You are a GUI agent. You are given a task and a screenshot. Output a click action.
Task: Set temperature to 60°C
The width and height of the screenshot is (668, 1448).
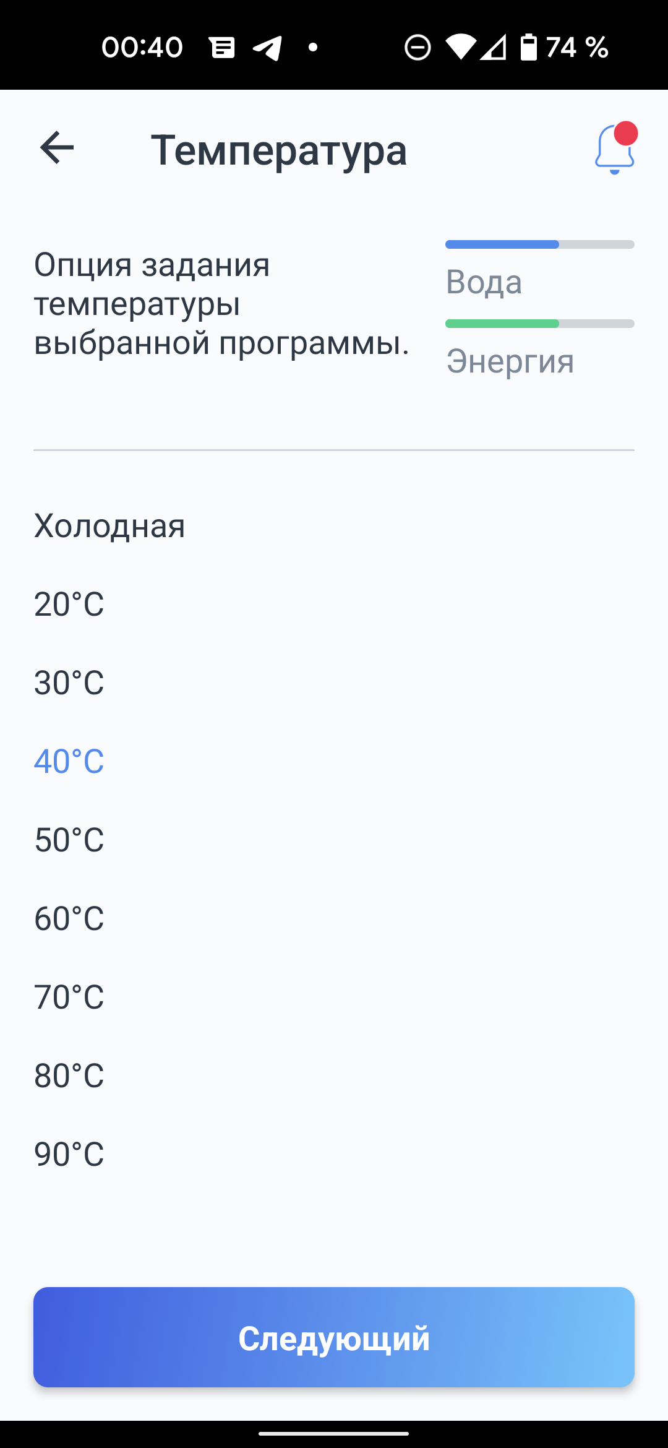click(69, 919)
